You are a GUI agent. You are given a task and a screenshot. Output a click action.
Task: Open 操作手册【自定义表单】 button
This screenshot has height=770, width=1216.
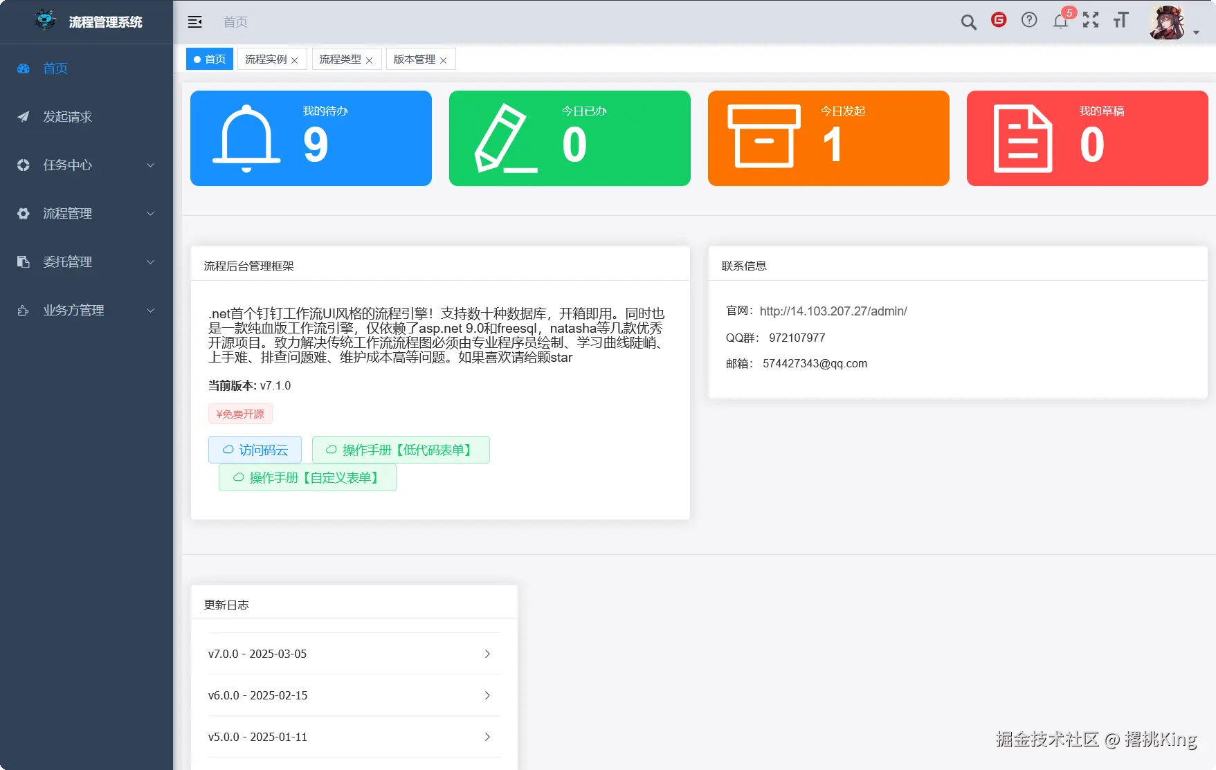(307, 477)
